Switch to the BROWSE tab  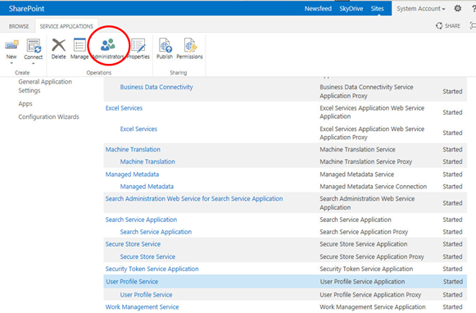[19, 26]
